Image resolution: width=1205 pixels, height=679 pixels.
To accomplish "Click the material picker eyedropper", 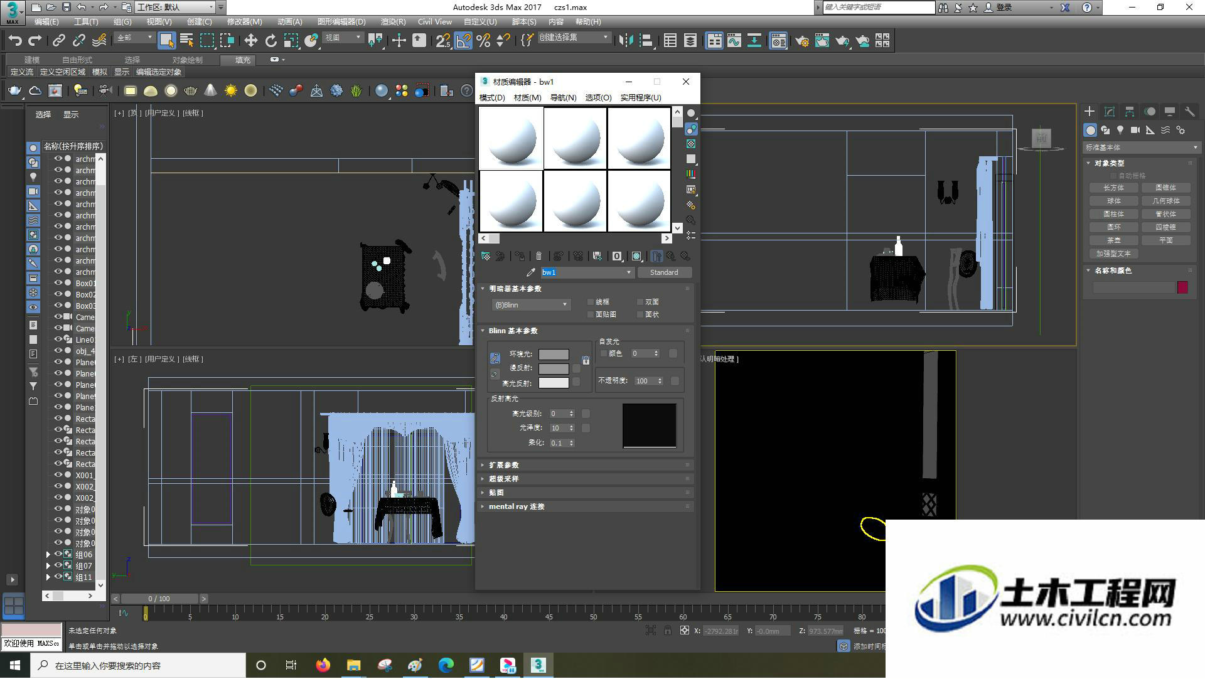I will (531, 272).
